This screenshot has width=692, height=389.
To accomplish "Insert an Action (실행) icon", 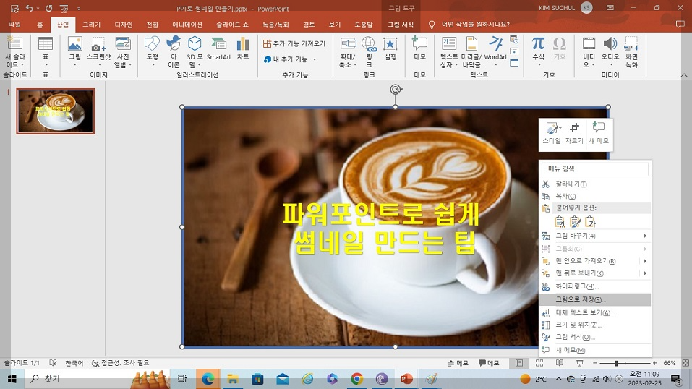I will (x=390, y=44).
